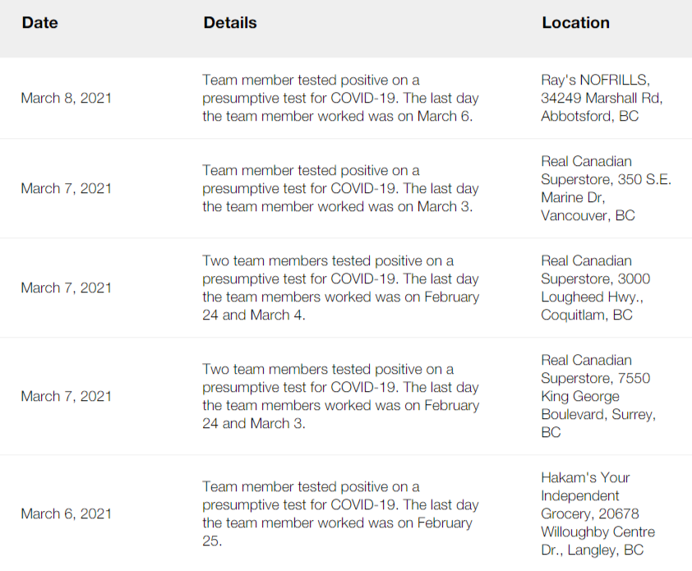Click Real Canadian Superstore 3000 Lougheed Hwy
692x571 pixels.
pyautogui.click(x=595, y=288)
